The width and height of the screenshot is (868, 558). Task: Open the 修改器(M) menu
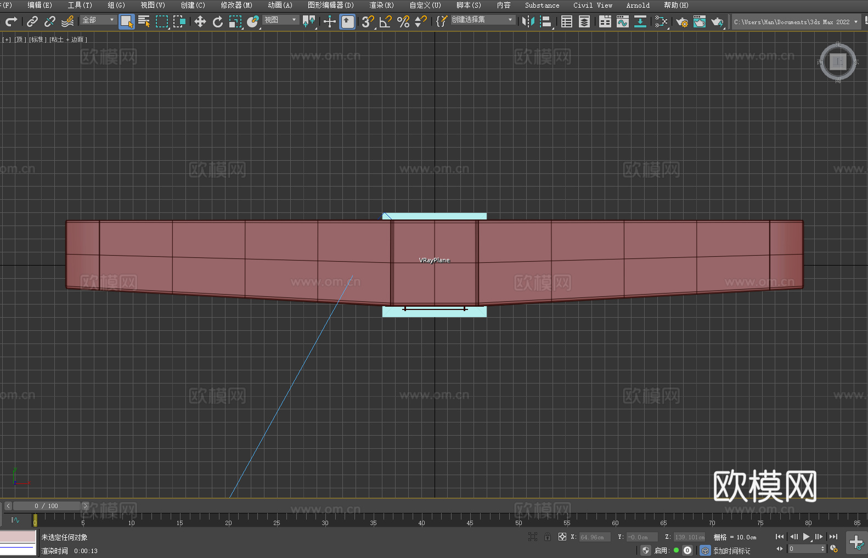(236, 5)
